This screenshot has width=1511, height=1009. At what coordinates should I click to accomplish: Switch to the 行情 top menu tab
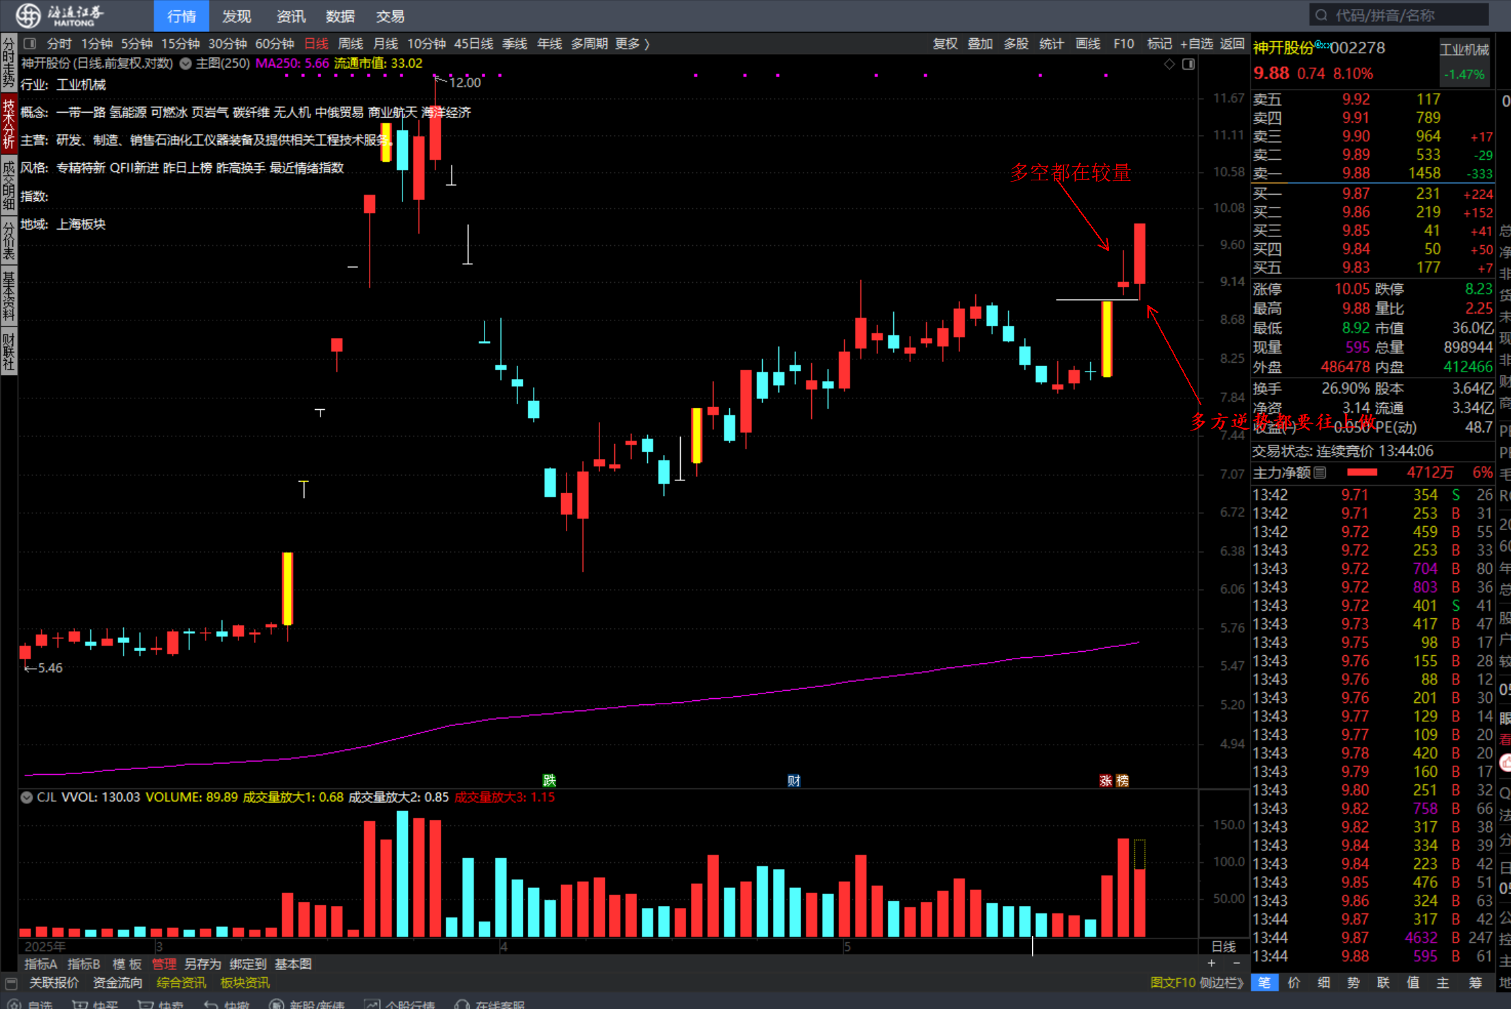181,16
